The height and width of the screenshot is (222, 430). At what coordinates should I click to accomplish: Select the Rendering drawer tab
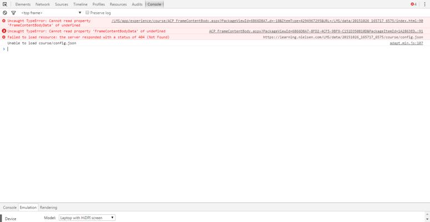point(48,208)
